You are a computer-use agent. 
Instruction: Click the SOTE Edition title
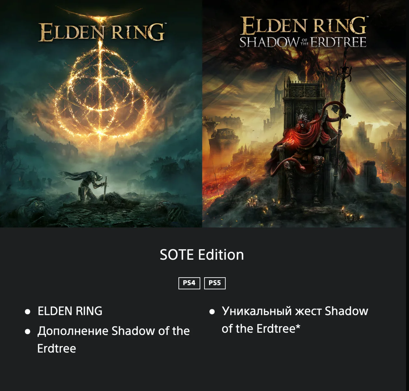click(202, 255)
